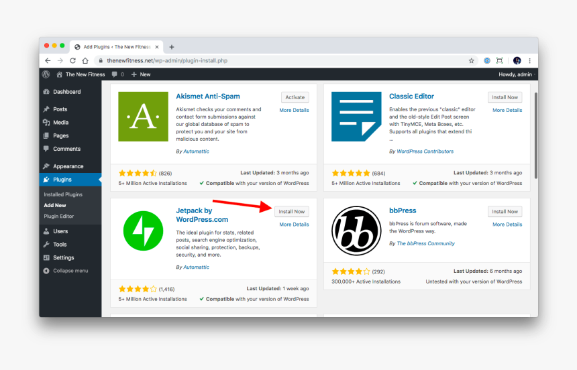Viewport: 577px width, 370px height.
Task: Select the Add Plugins browser tab
Action: 116,47
